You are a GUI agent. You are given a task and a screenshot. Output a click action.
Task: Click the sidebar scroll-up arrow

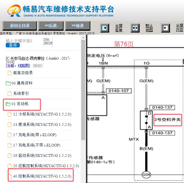[x=83, y=37]
